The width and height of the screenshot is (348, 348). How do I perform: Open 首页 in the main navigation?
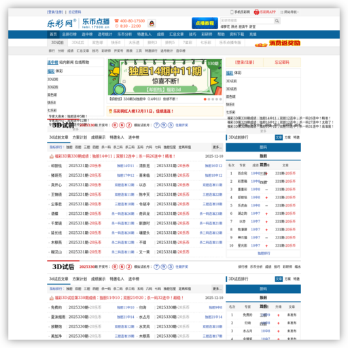(53, 34)
